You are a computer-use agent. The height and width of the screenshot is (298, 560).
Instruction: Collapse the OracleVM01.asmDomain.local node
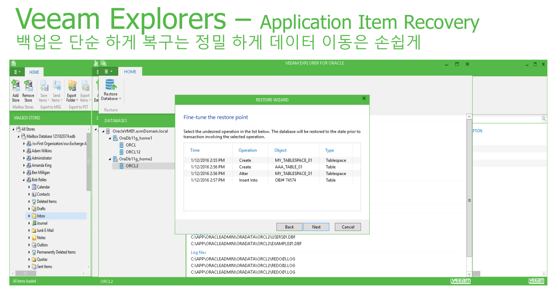[x=103, y=131]
